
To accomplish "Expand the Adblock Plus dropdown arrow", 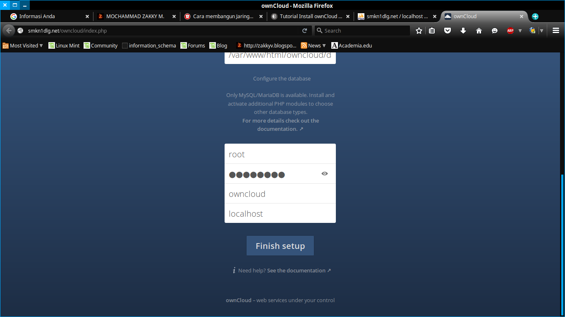I will coord(520,31).
